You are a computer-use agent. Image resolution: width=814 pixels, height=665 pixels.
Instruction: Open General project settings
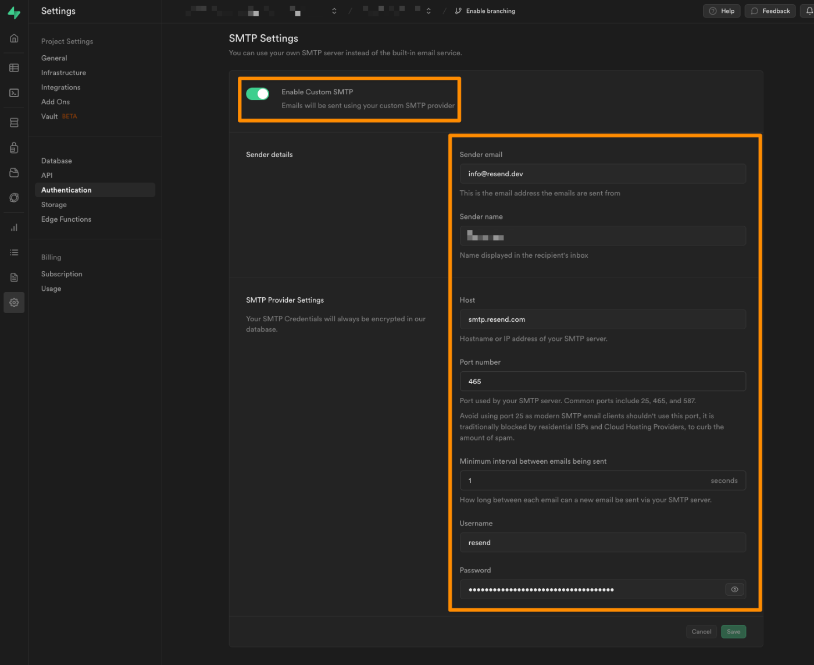54,58
